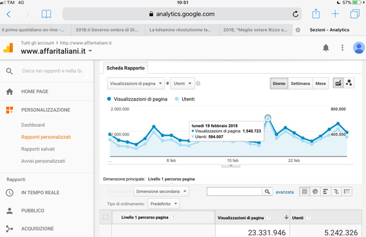Click the 19 febbraio chart data point
Viewport: 366px width, 237px height.
(268, 118)
